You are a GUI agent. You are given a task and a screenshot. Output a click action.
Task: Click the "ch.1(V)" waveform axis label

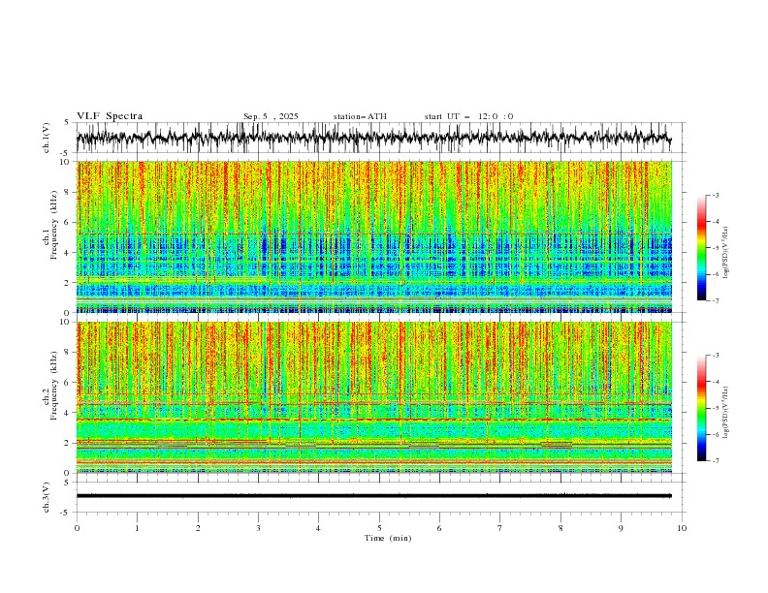(47, 138)
